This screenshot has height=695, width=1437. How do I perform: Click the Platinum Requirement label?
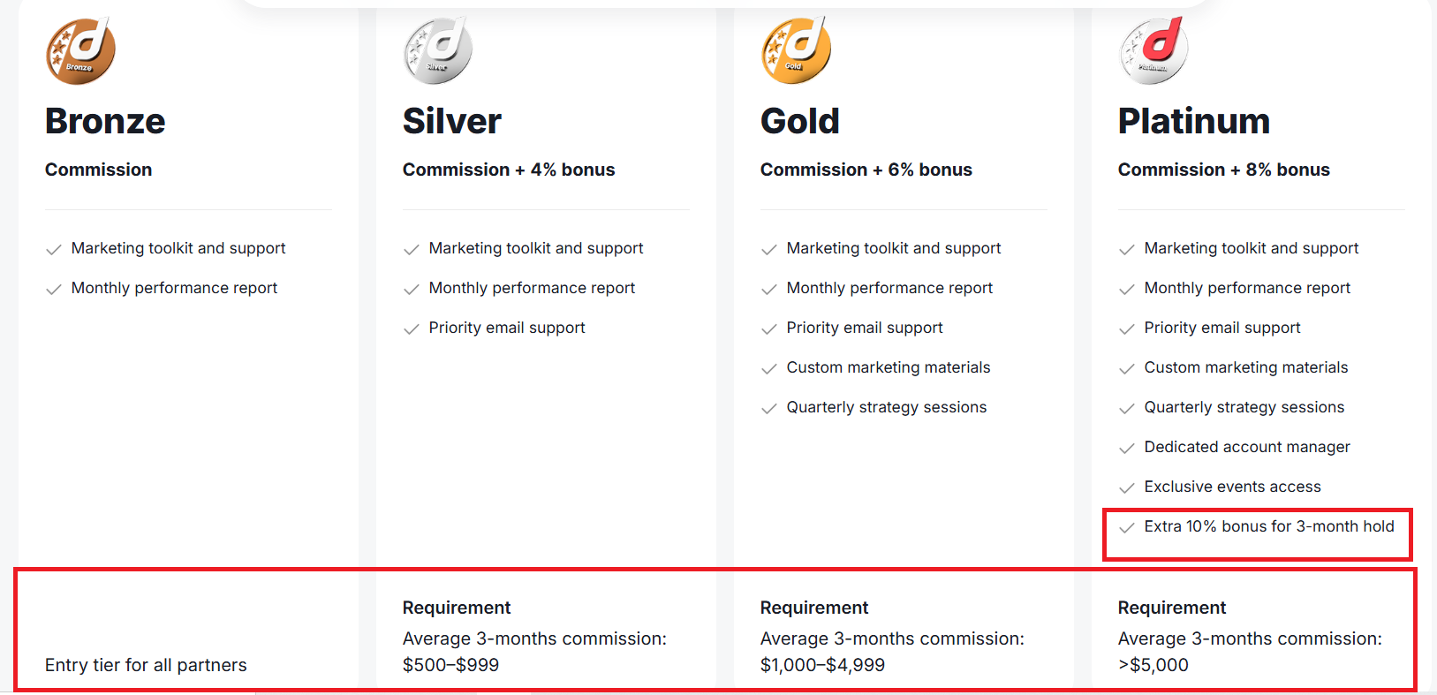click(1171, 608)
